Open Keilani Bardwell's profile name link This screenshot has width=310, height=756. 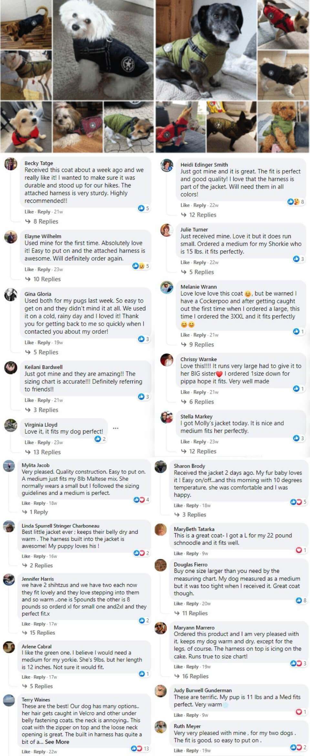(x=44, y=367)
